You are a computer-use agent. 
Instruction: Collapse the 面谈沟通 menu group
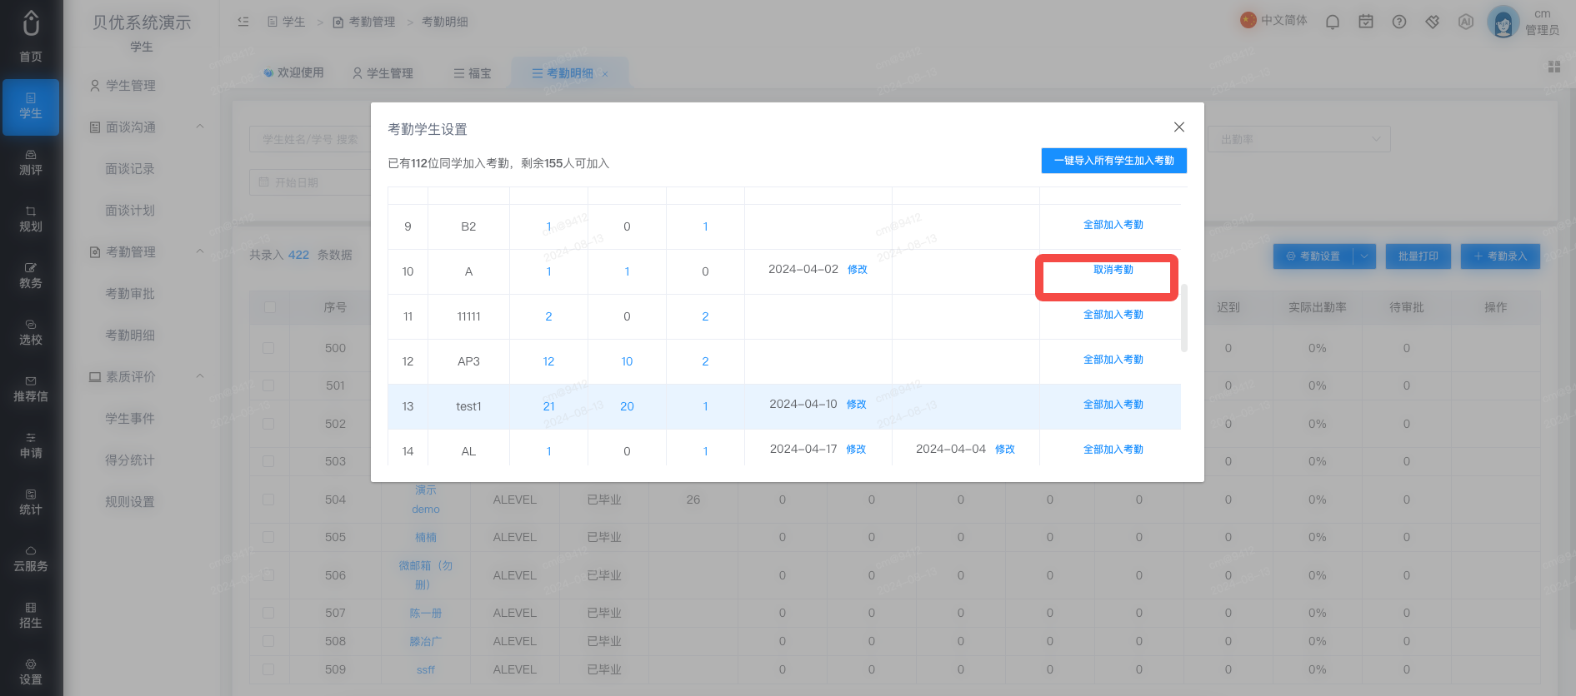tap(200, 127)
